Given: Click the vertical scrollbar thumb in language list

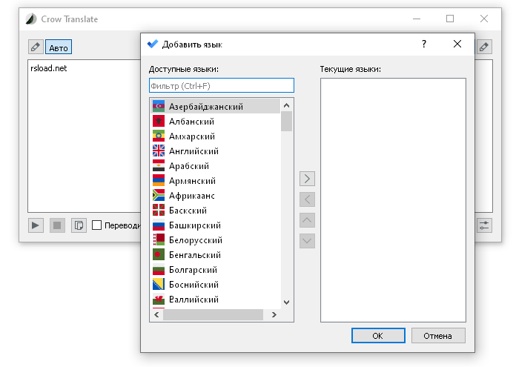Looking at the screenshot, I should (286, 121).
